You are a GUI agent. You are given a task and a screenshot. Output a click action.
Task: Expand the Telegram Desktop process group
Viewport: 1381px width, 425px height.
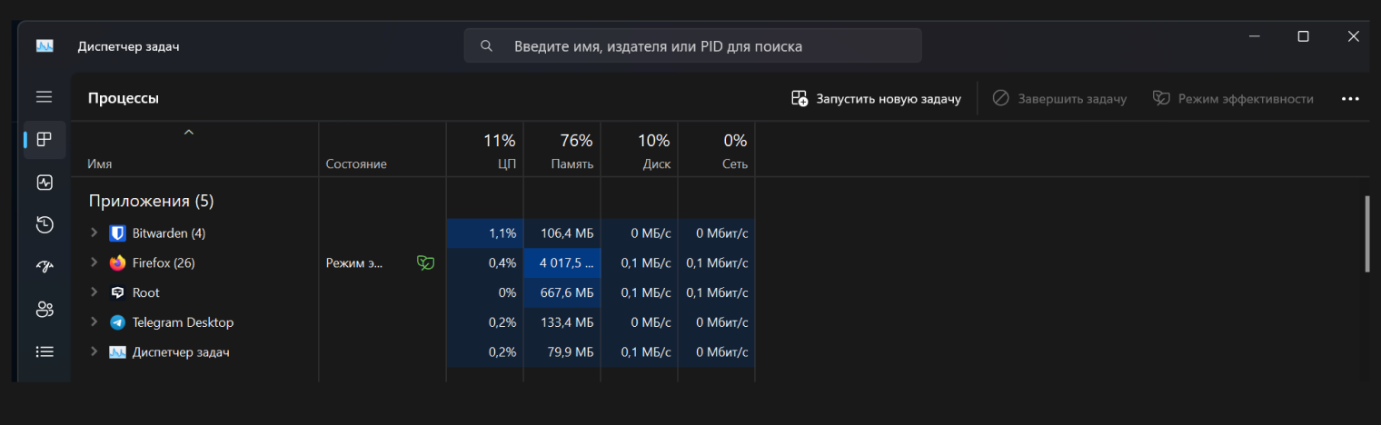click(94, 322)
